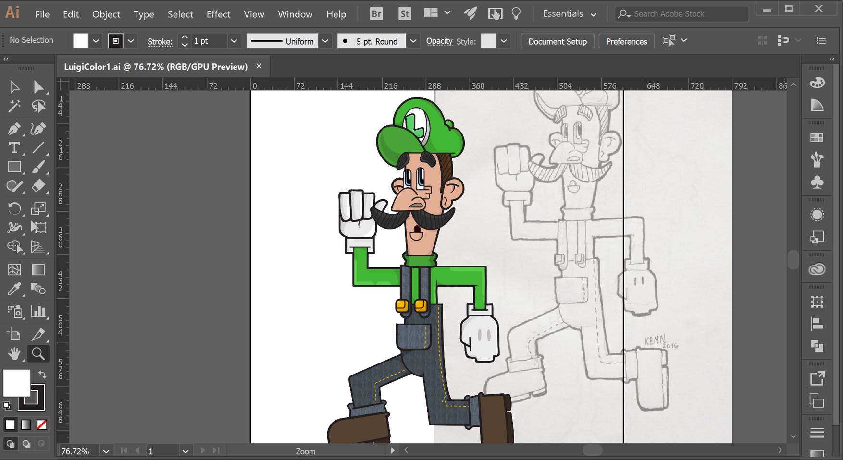The image size is (843, 460).
Task: Select the Lasso tool
Action: (38, 106)
